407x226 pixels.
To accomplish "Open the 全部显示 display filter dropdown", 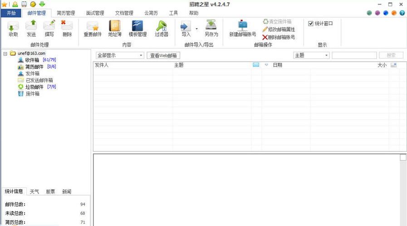I will 120,55.
